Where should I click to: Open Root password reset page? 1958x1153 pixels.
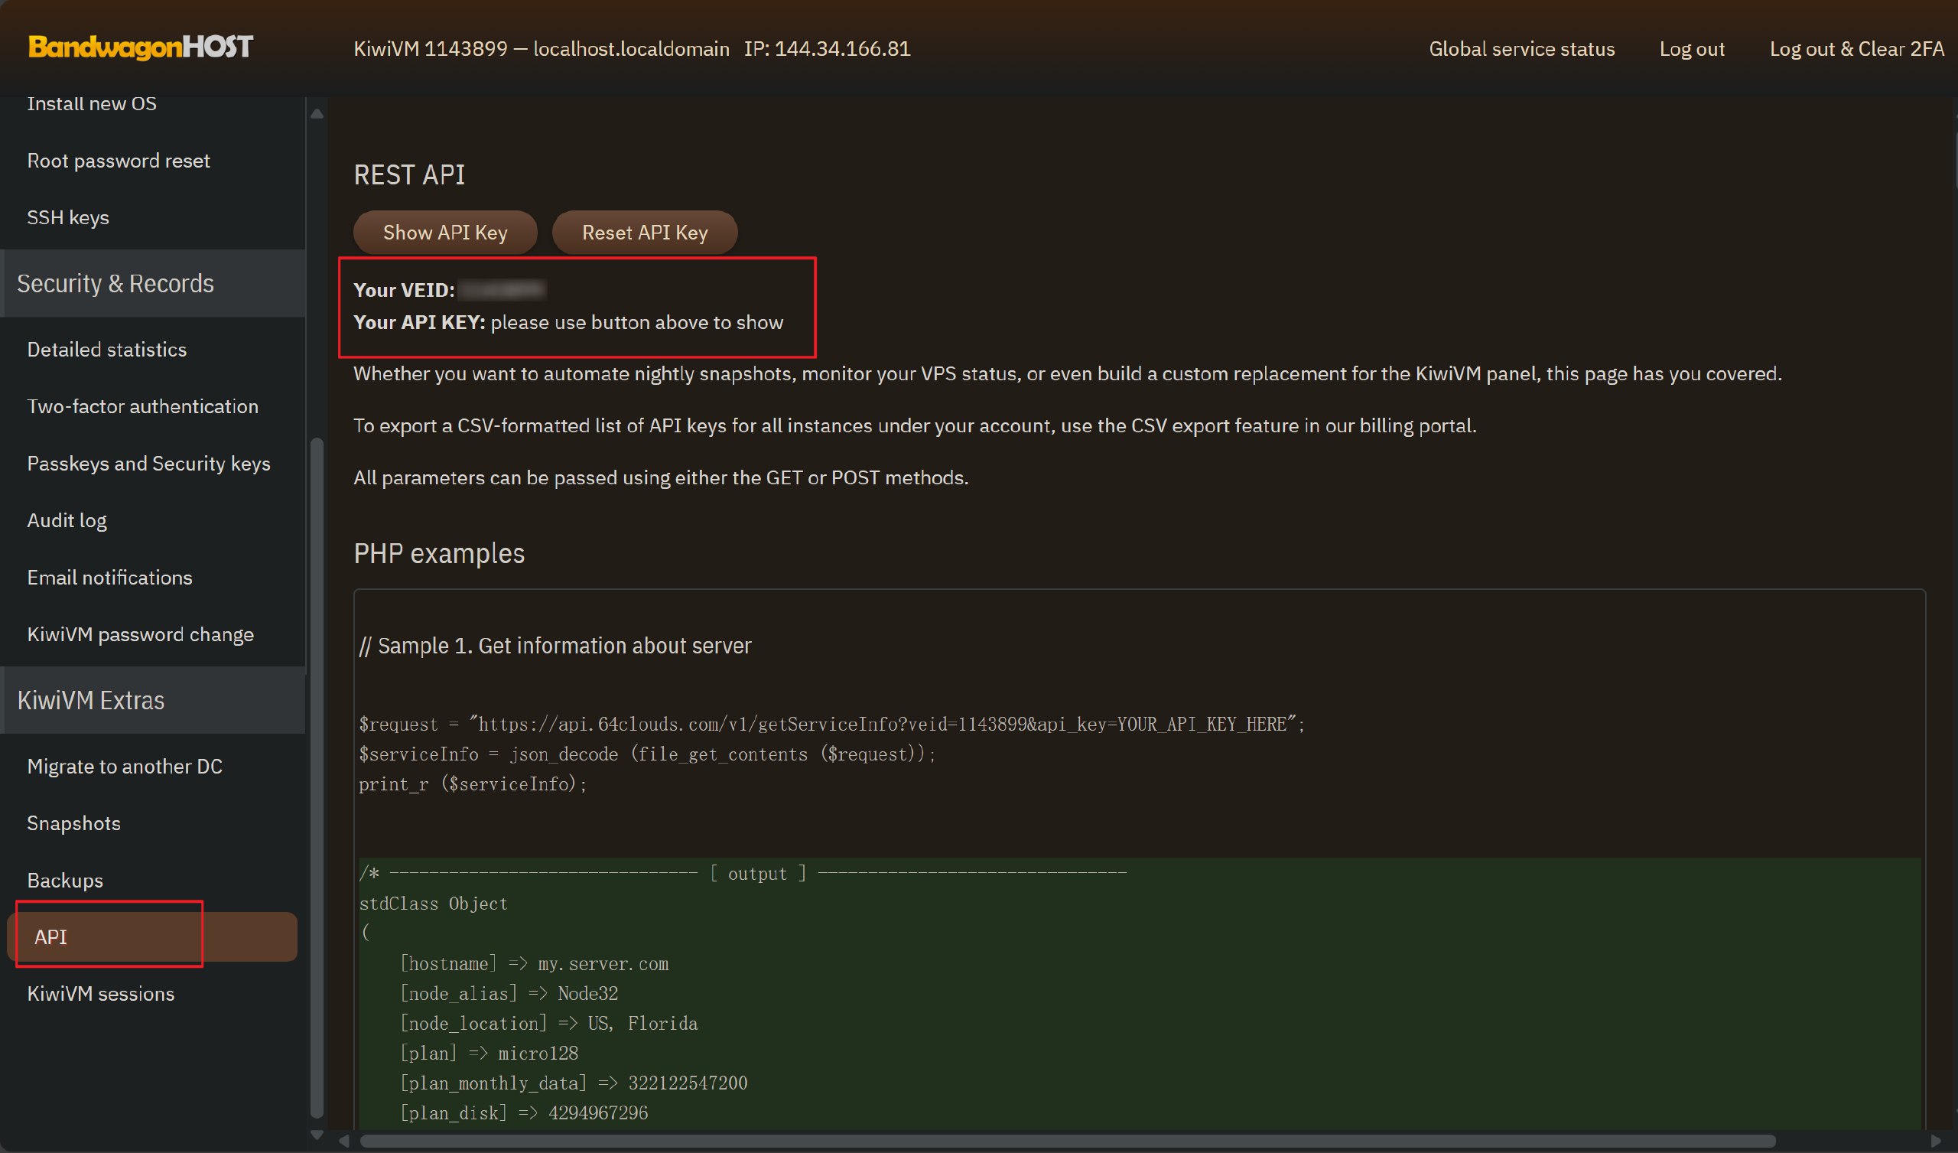pyautogui.click(x=119, y=161)
